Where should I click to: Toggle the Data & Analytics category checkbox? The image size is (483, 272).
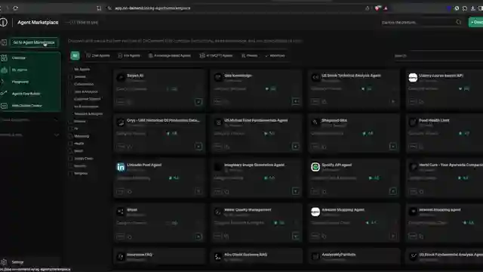70,91
